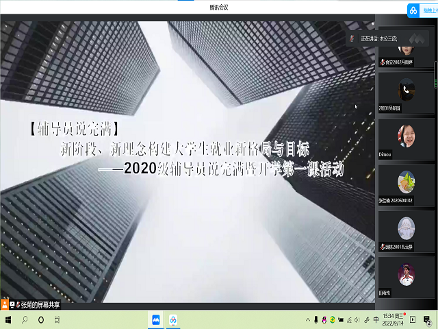The width and height of the screenshot is (438, 329).
Task: Click the muted microphone icon beside 正在讲话
Action: [x=352, y=38]
